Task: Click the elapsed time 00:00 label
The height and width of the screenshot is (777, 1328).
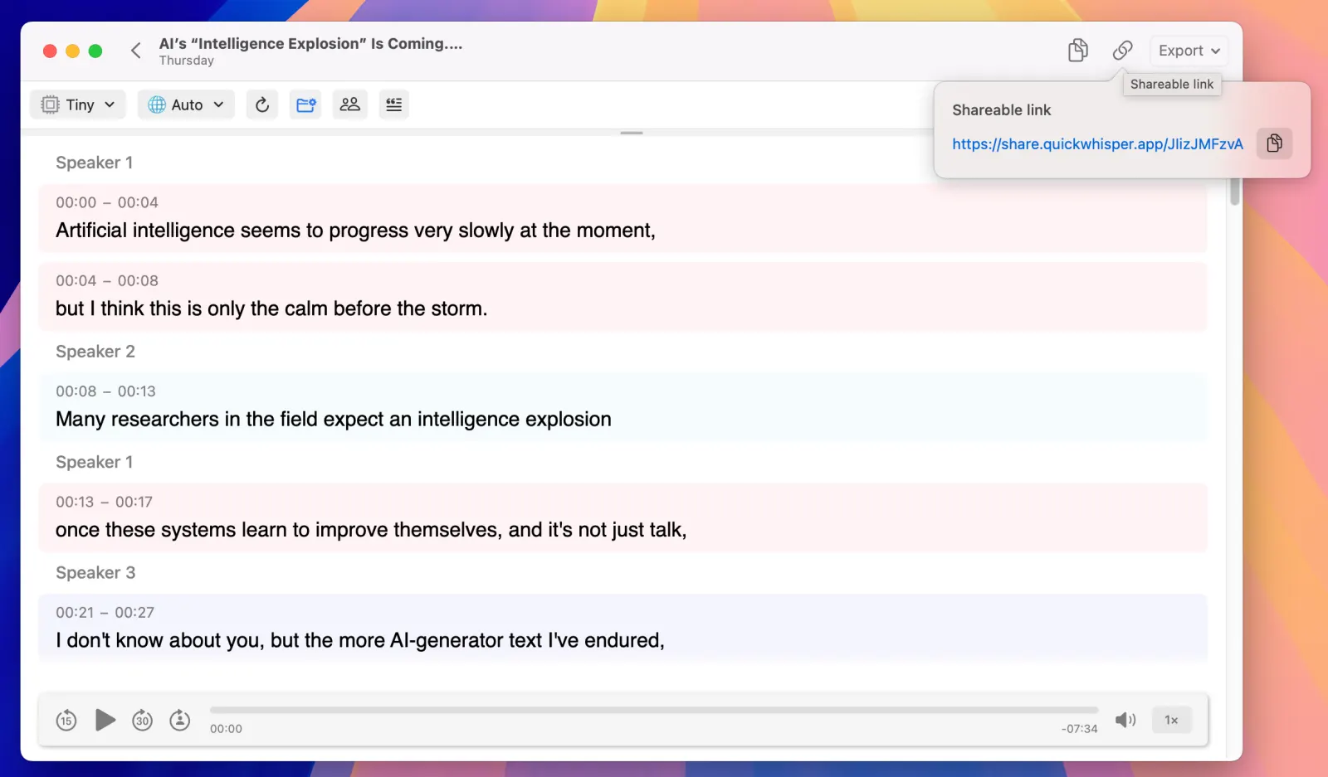Action: pos(226,729)
